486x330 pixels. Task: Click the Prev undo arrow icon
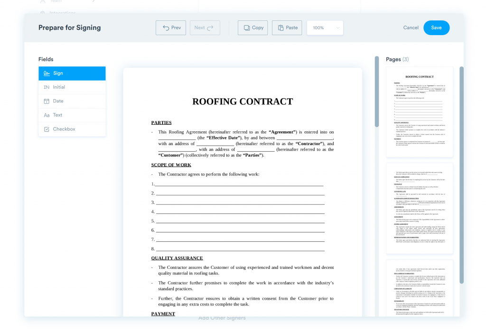[166, 27]
